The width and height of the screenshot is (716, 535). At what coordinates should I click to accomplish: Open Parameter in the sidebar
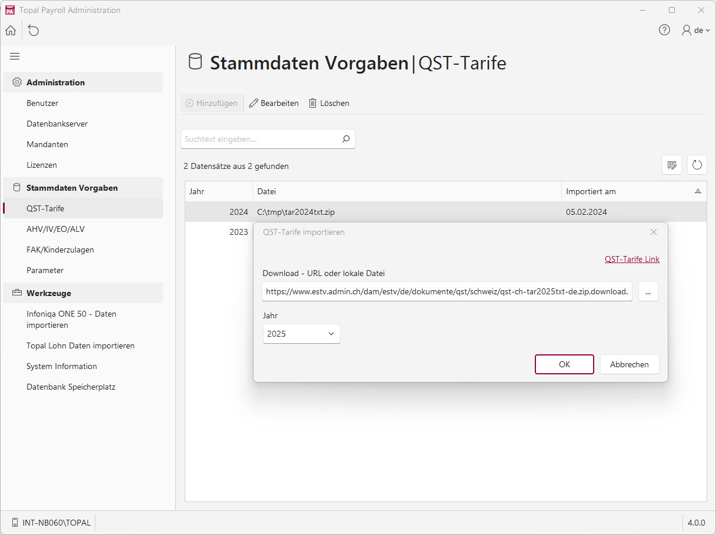coord(45,270)
